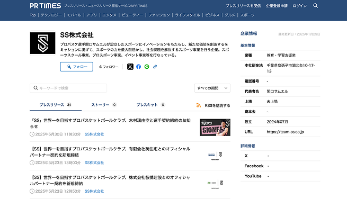Click the representative name 関口サムエル
The image size is (347, 199).
pyautogui.click(x=277, y=92)
